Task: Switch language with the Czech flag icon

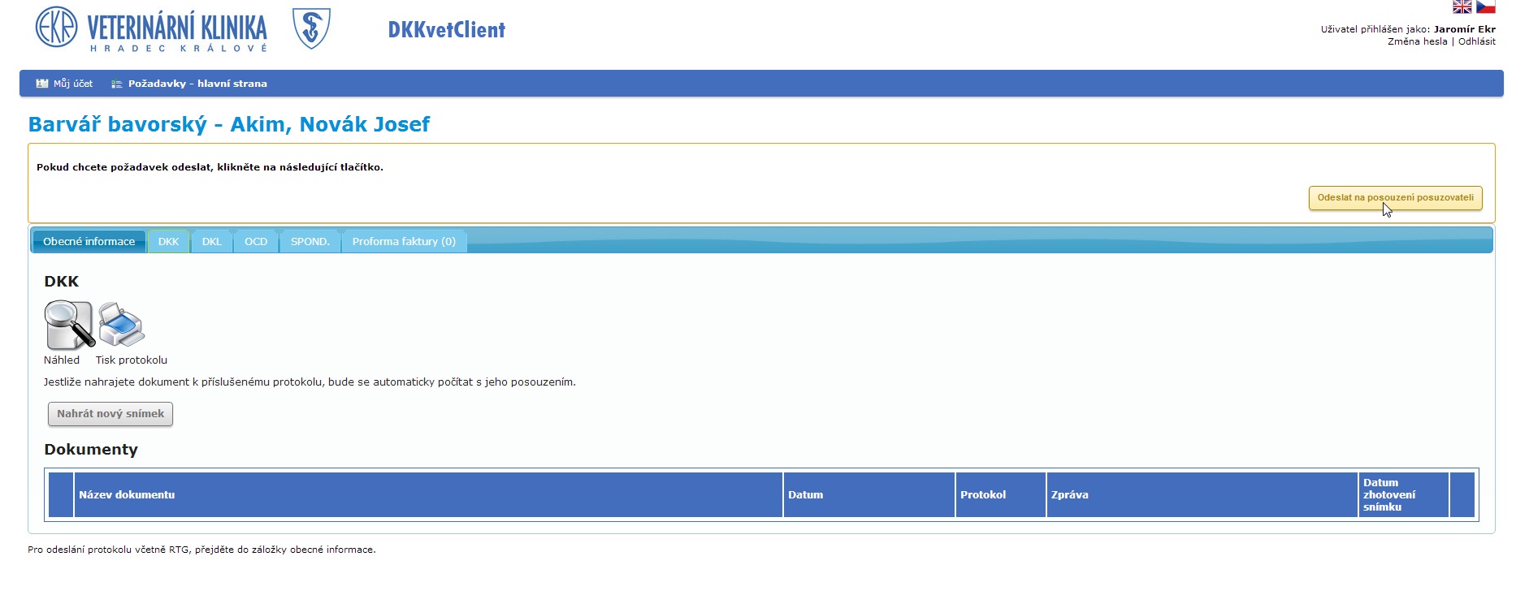Action: [x=1485, y=7]
